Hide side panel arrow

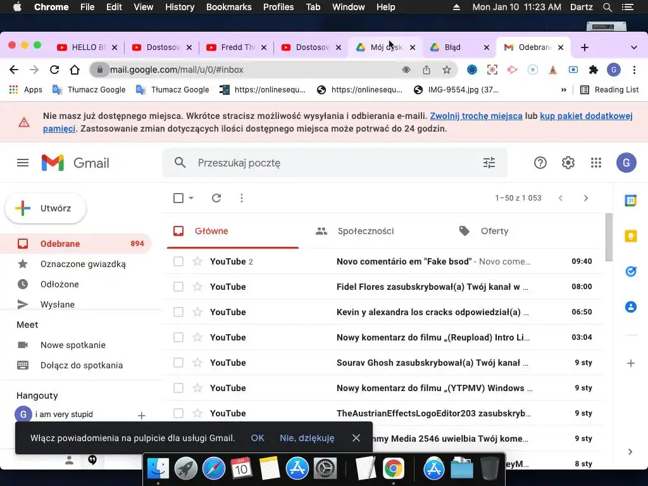coord(630,452)
